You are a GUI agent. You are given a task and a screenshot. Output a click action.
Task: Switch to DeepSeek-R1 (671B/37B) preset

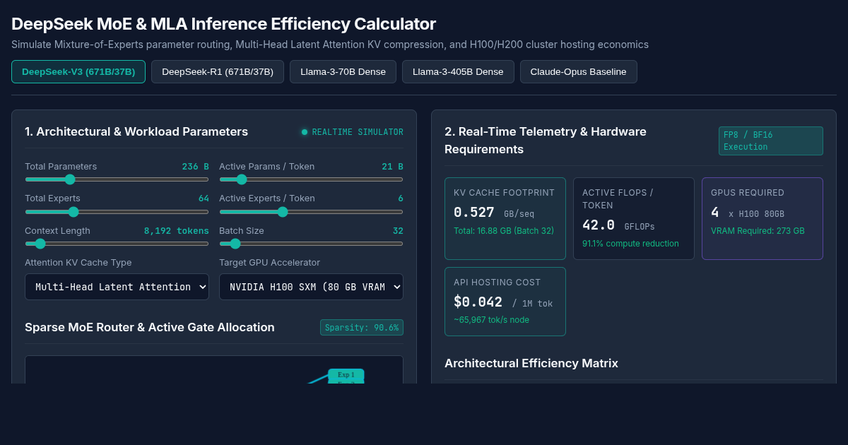coord(218,71)
